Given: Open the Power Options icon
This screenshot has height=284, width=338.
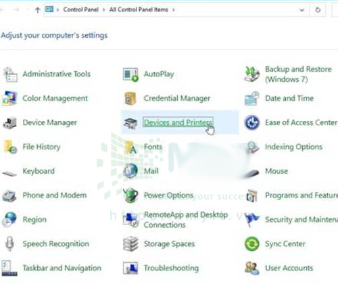Looking at the screenshot, I should (x=130, y=195).
